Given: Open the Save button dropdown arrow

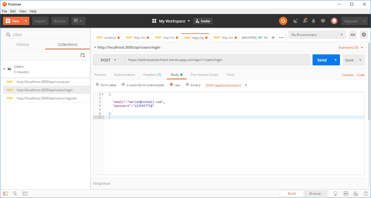Looking at the screenshot, I should pos(360,60).
